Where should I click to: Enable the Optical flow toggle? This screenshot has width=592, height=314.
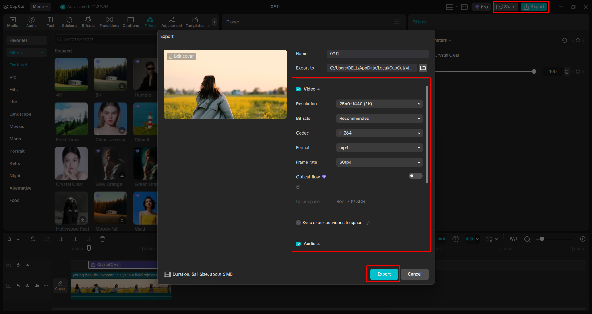pyautogui.click(x=415, y=175)
